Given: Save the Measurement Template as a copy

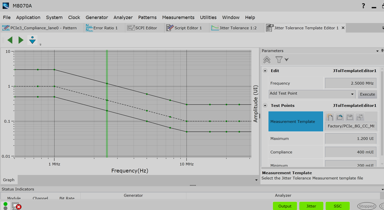Looking at the screenshot, I should point(360,117).
